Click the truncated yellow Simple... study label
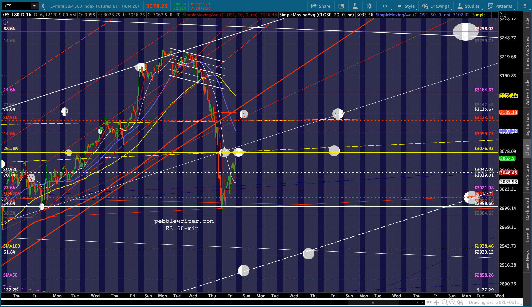532x307 pixels. [x=481, y=15]
